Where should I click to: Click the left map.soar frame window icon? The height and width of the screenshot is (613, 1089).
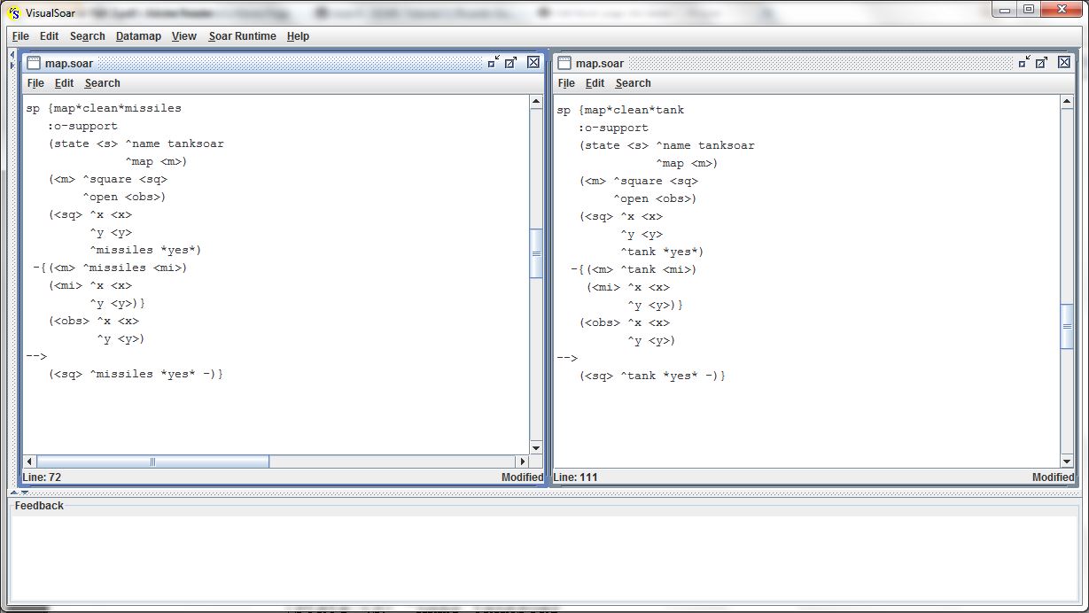click(34, 63)
